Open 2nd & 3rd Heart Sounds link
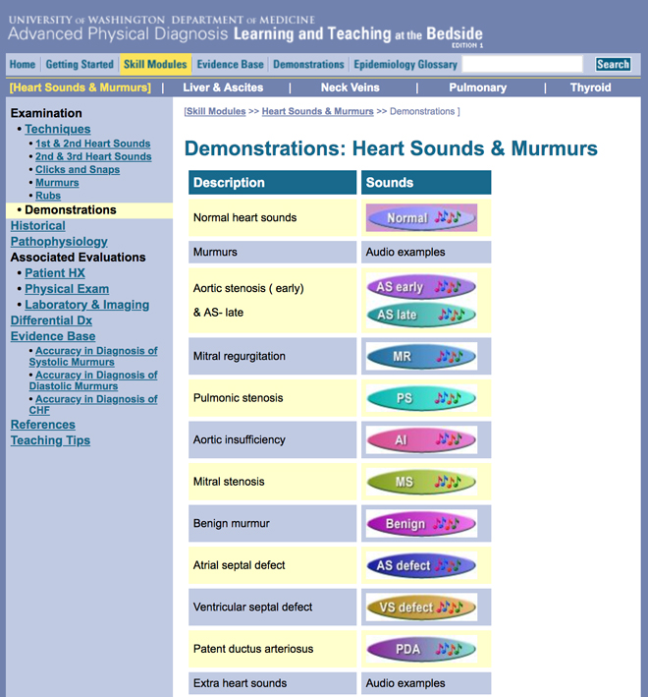This screenshot has height=697, width=648. [x=93, y=156]
